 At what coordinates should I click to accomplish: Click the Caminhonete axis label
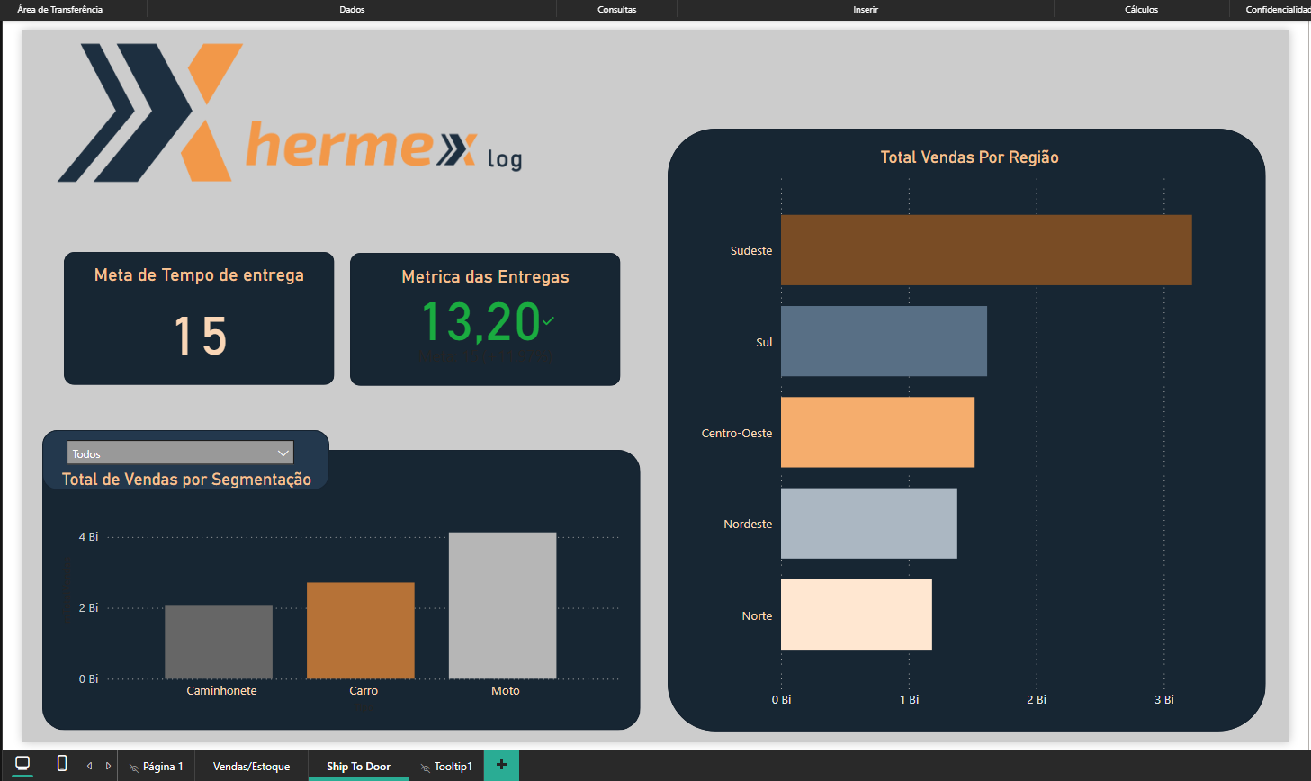tap(221, 691)
